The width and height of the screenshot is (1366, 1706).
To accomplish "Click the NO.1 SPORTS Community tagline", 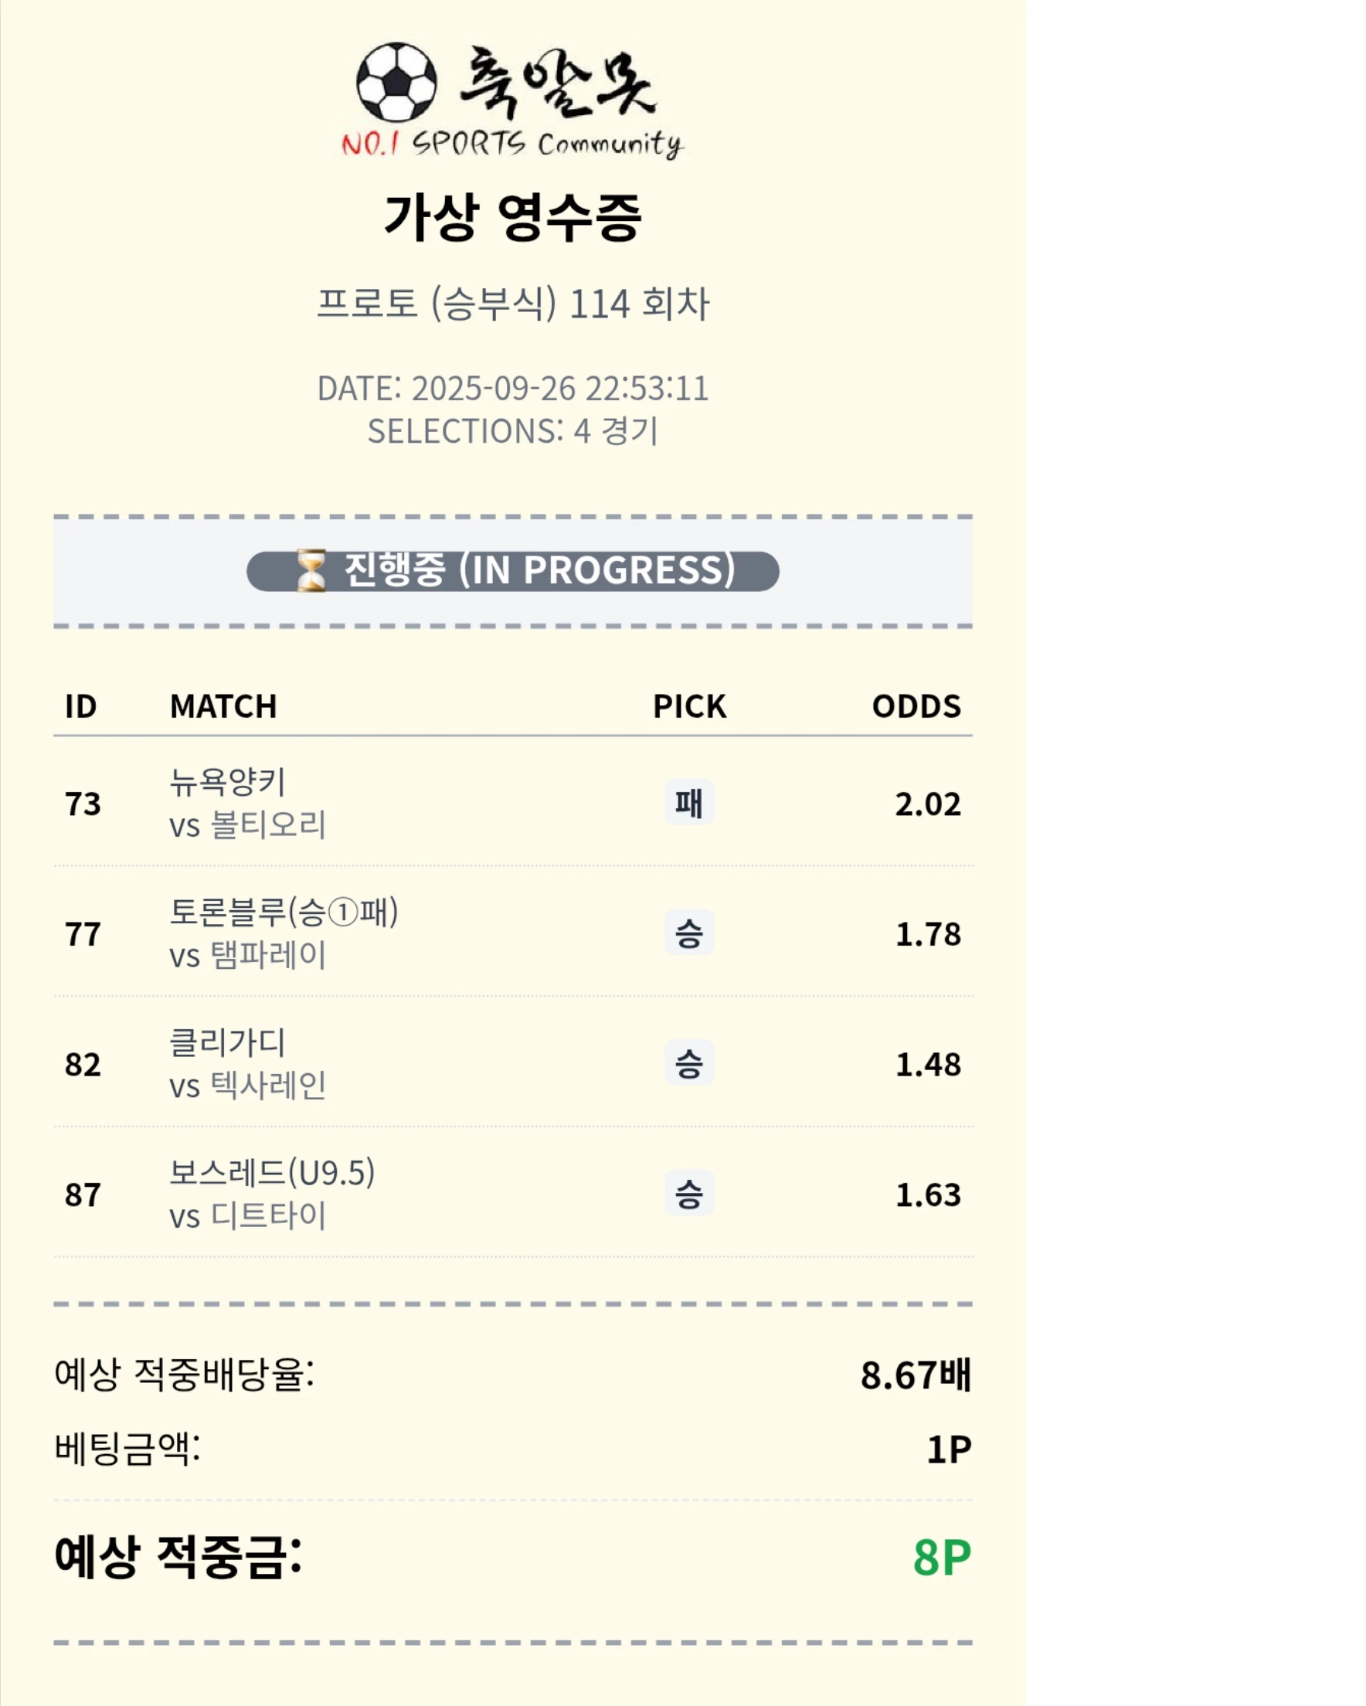I will click(x=512, y=144).
